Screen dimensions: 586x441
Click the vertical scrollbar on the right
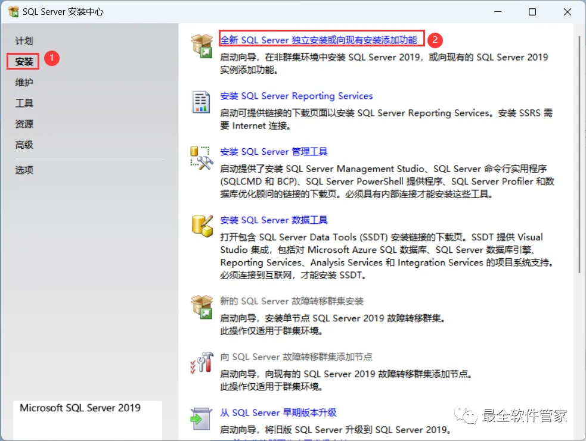[579, 154]
